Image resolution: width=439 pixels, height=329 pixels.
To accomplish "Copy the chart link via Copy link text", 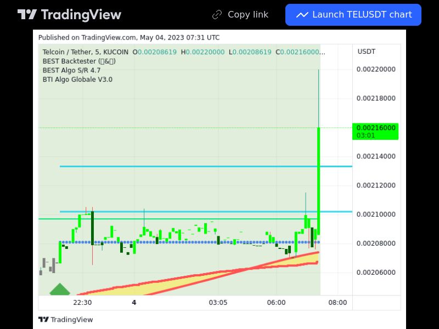I will pyautogui.click(x=248, y=15).
